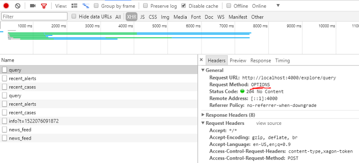Filter requests by Font
This screenshot has width=359, height=163.
coord(196,17)
